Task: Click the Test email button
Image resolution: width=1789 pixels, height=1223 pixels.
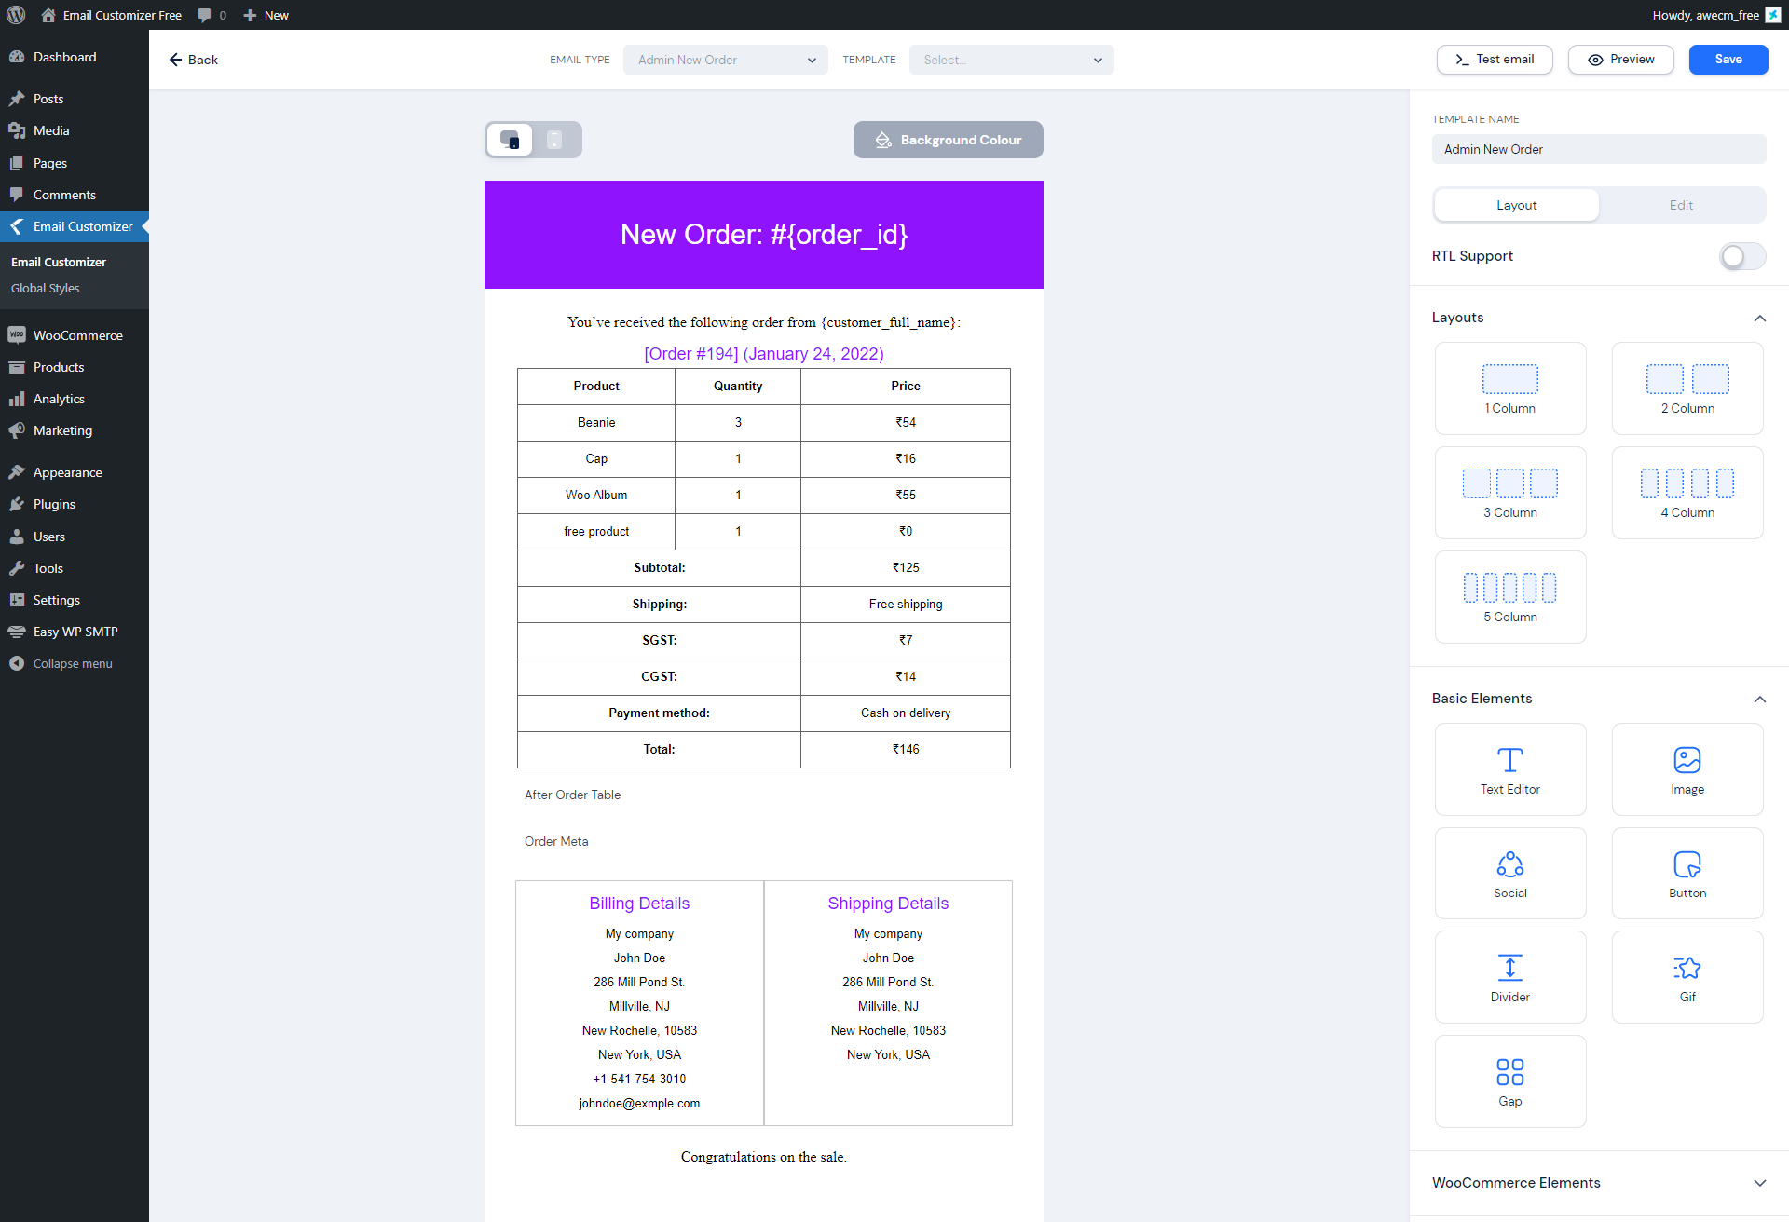Action: 1495,60
